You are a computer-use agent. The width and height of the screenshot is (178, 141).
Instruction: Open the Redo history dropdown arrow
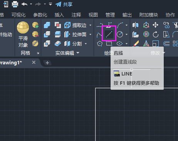45,4
